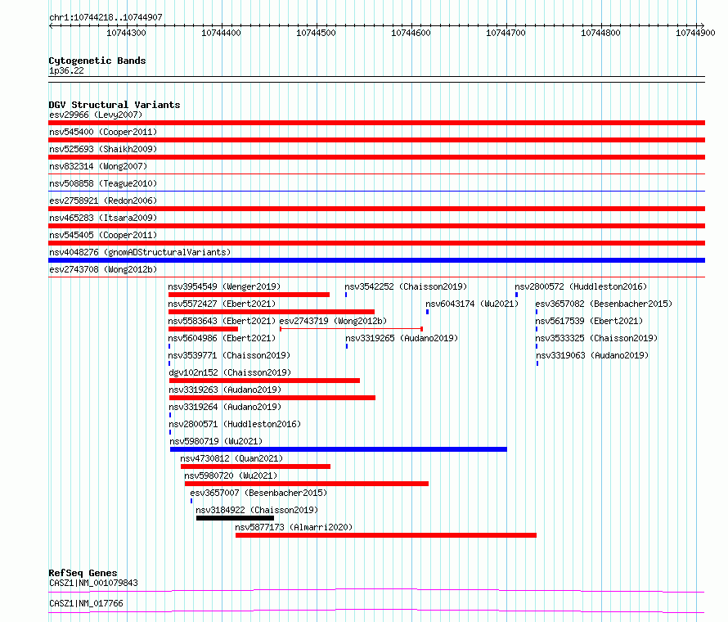Open CASZ1|NM_017766 gene label
The height and width of the screenshot is (622, 728).
86,603
